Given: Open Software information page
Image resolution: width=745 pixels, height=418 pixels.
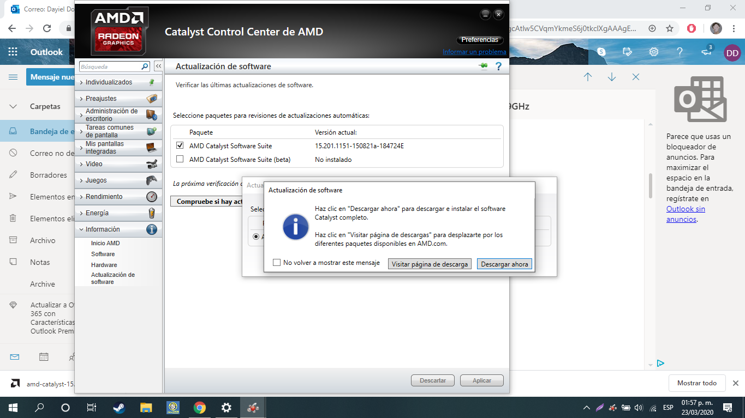Looking at the screenshot, I should (103, 254).
